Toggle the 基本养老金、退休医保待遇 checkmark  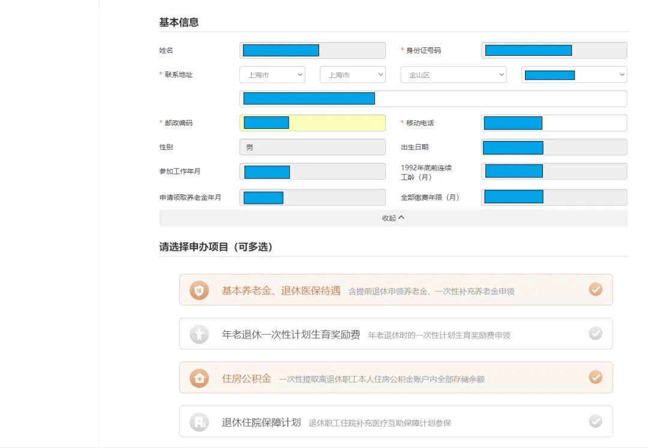pos(595,290)
